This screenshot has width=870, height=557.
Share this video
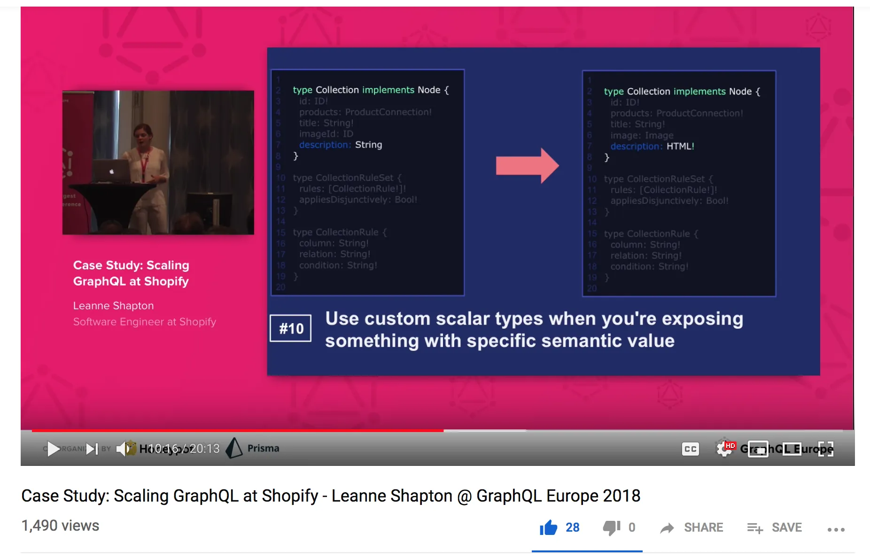pos(691,527)
